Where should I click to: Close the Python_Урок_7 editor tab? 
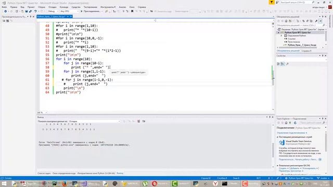71,17
